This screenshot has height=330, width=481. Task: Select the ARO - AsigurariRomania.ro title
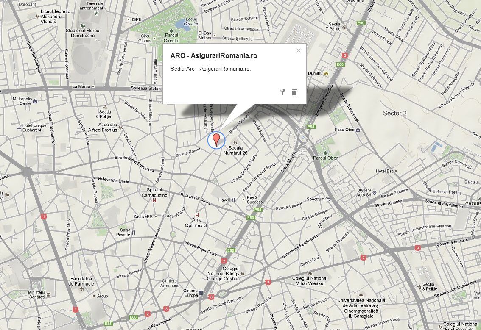point(214,56)
